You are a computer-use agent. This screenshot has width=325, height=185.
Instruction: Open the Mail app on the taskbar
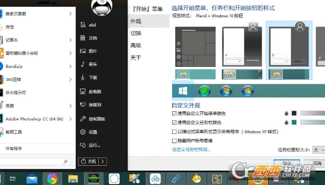[32, 179]
